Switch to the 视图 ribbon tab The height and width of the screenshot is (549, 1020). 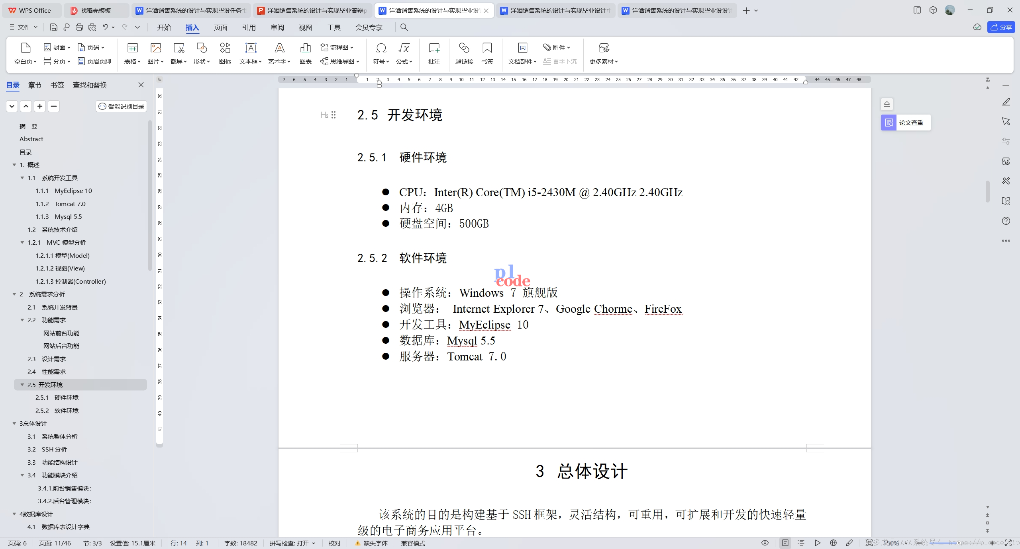(x=305, y=27)
